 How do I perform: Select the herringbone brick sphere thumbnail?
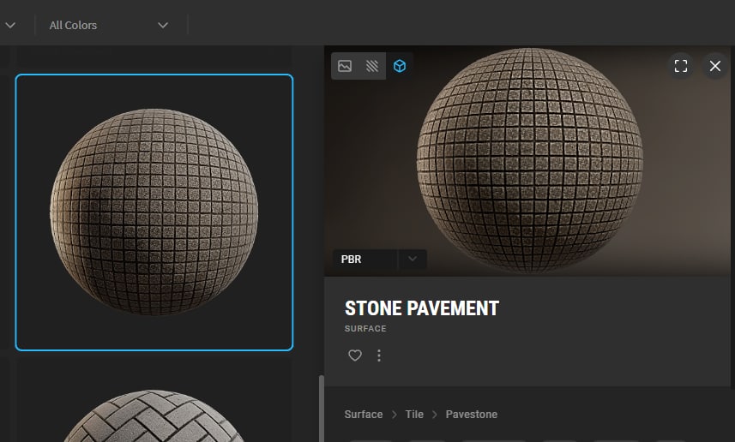point(154,415)
